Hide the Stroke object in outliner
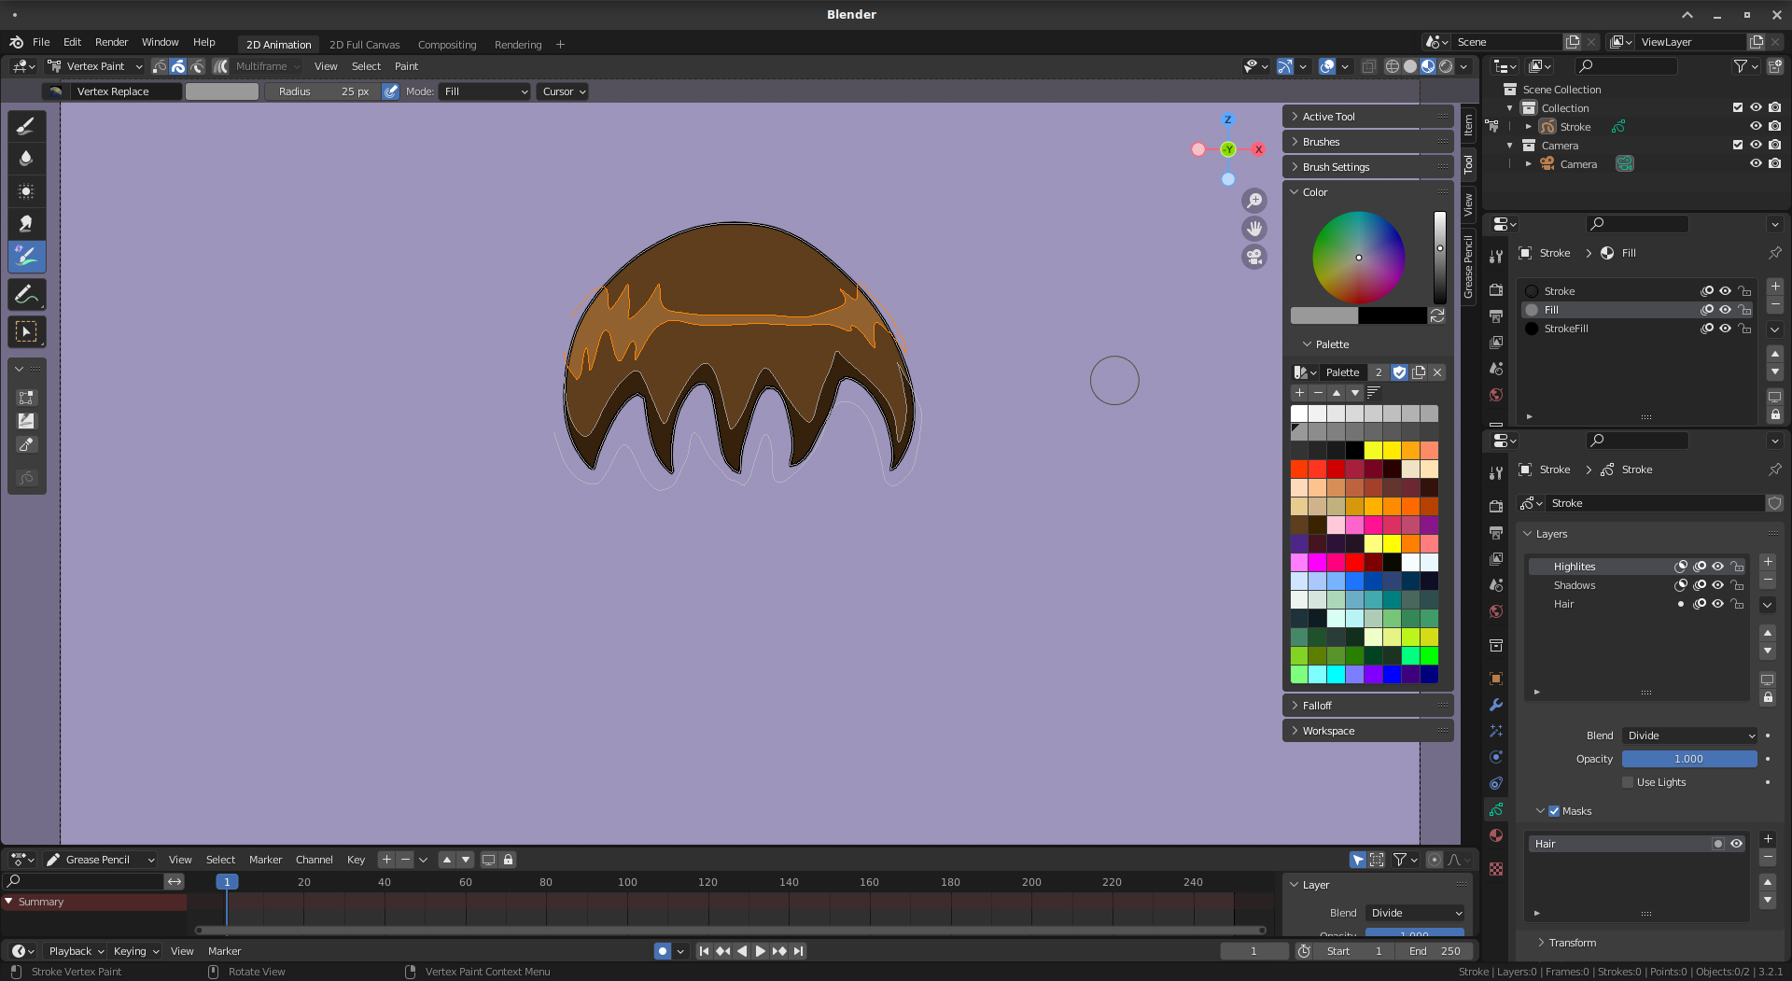Screen dimensions: 1792x981 click(1756, 127)
